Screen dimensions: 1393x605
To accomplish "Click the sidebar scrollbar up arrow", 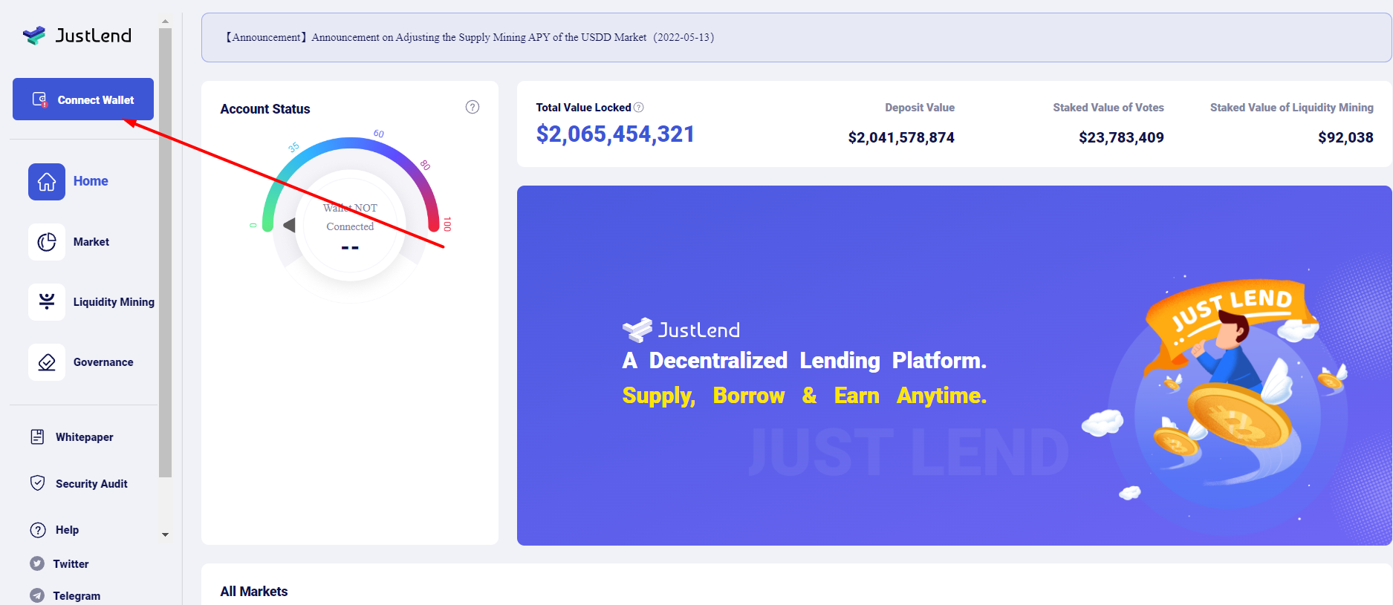I will 165,22.
